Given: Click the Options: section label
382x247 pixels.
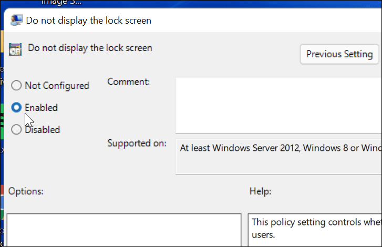Looking at the screenshot, I should pos(26,191).
